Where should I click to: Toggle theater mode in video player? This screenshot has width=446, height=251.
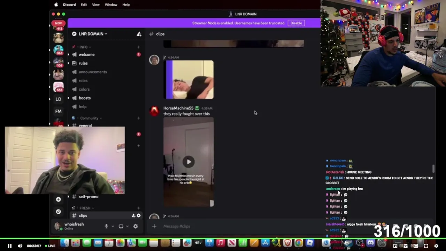416,246
